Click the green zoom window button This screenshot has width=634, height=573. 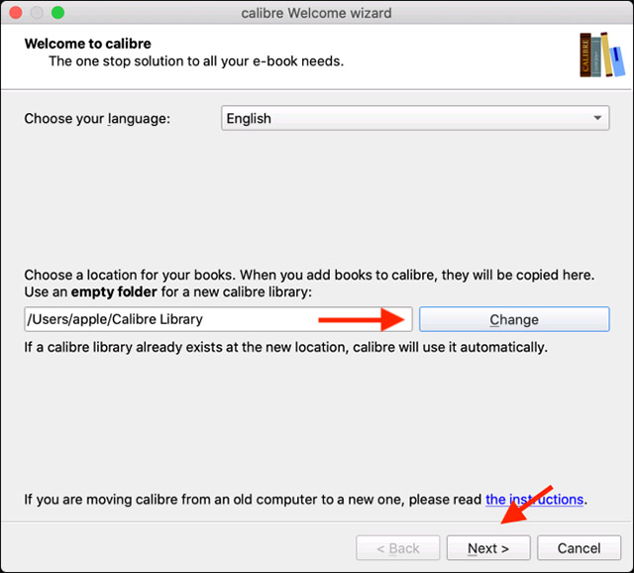click(57, 13)
